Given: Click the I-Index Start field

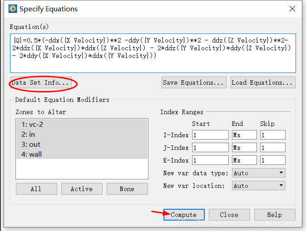Looking at the screenshot, I should click(210, 135).
